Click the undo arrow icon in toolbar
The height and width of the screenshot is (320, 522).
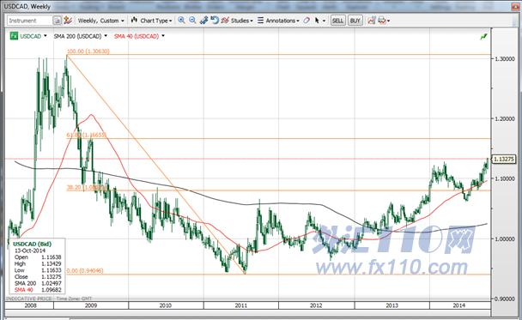pyautogui.click(x=215, y=21)
